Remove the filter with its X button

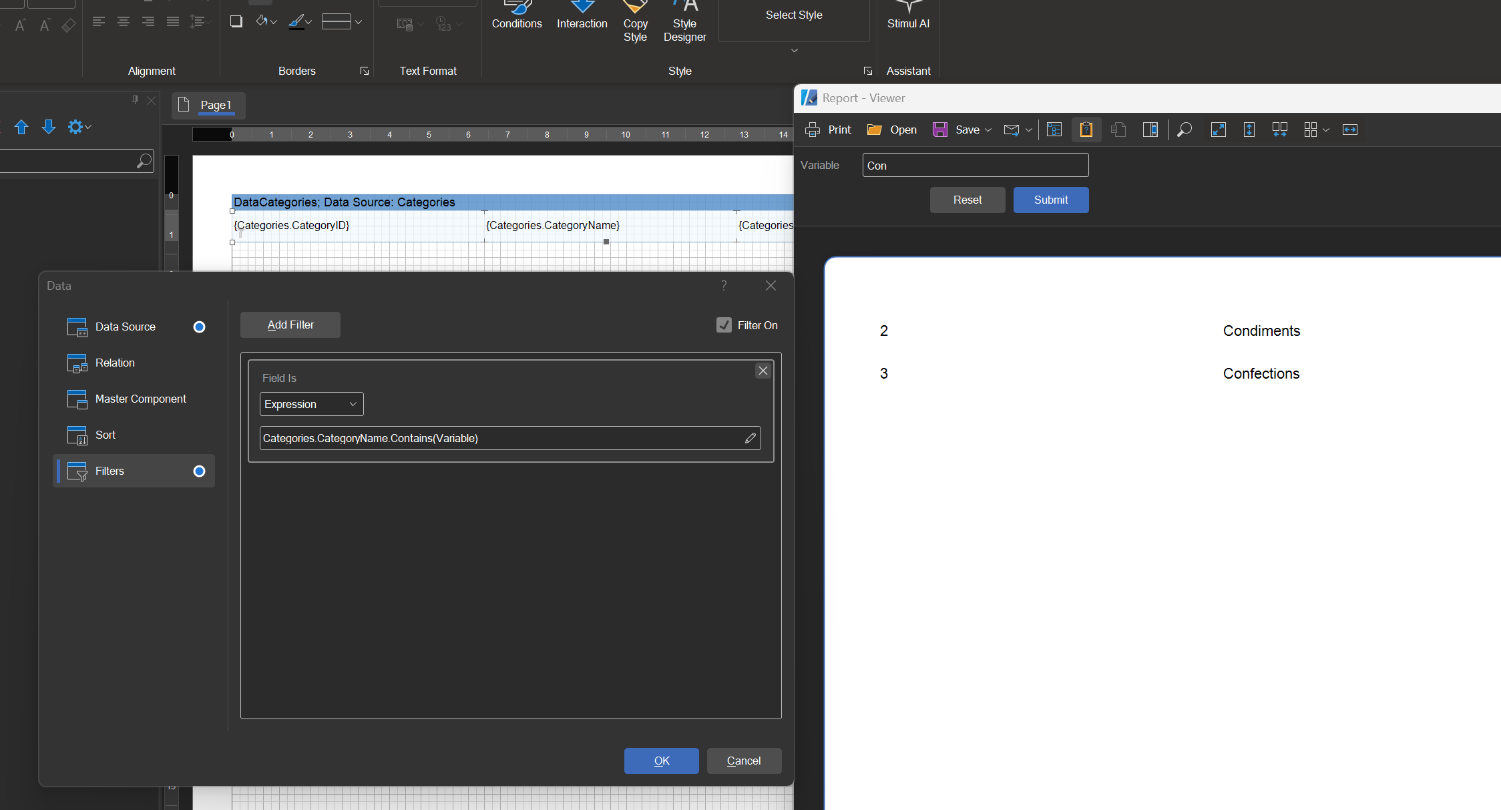763,371
